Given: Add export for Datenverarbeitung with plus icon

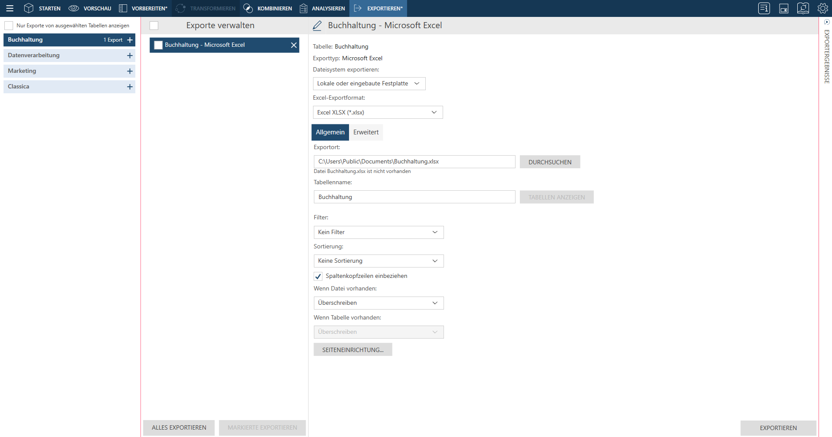Looking at the screenshot, I should (x=130, y=55).
